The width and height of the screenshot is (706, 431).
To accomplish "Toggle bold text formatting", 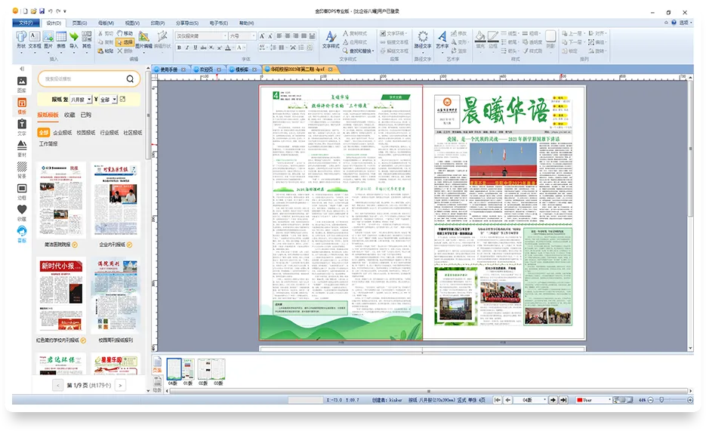I will pos(180,48).
